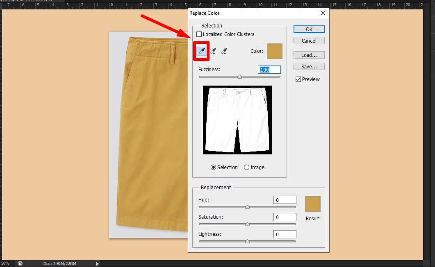
Task: Click the black-and-white selection preview thumbnail
Action: [x=237, y=120]
